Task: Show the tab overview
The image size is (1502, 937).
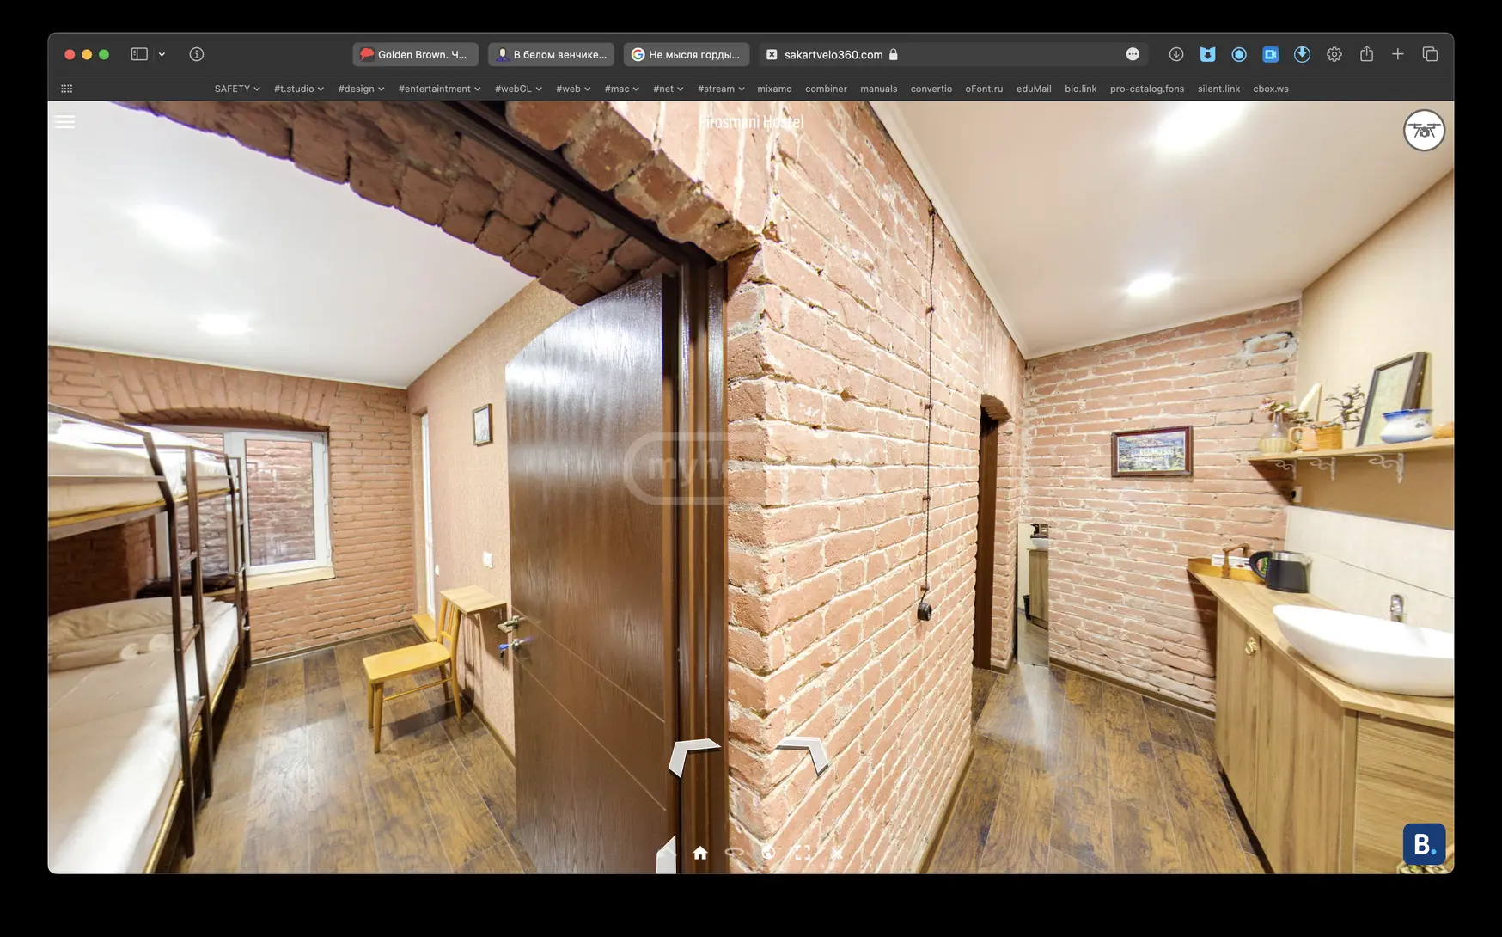Action: point(1430,54)
